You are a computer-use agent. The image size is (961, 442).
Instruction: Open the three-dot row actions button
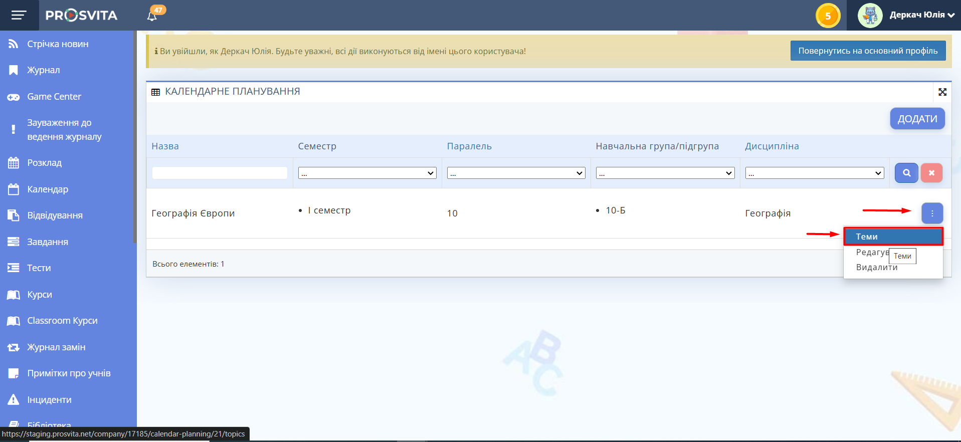[x=932, y=213]
